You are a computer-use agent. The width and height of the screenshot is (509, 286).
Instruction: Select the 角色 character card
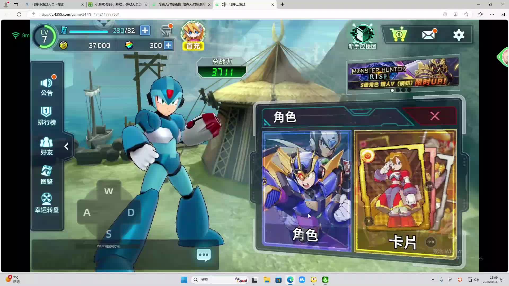tap(306, 191)
